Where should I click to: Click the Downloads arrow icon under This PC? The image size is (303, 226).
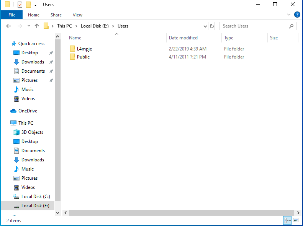(x=16, y=160)
